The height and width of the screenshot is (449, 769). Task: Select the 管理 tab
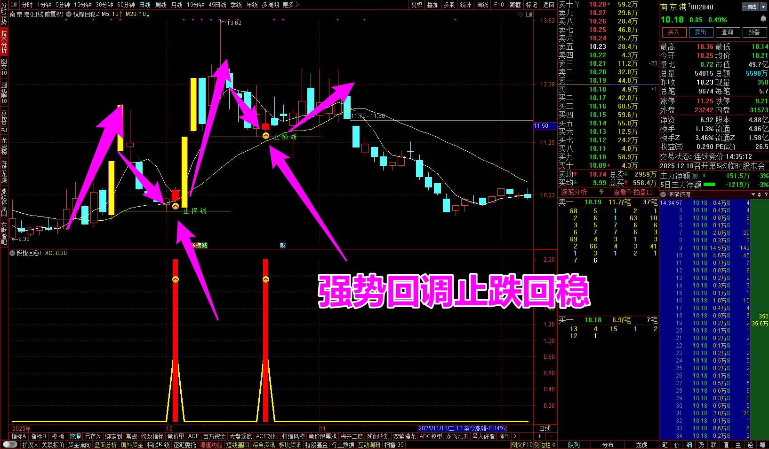point(75,436)
